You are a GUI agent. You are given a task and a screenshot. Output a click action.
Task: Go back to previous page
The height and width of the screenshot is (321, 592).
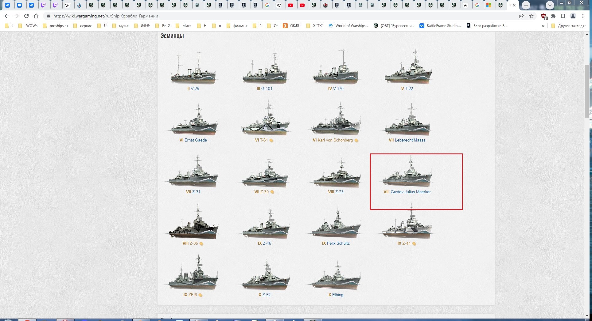(x=7, y=16)
